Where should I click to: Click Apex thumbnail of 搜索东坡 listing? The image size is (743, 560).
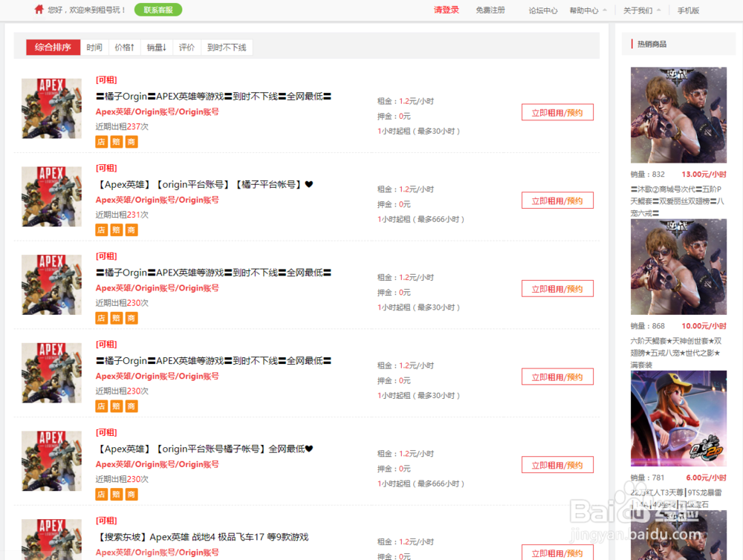52,540
